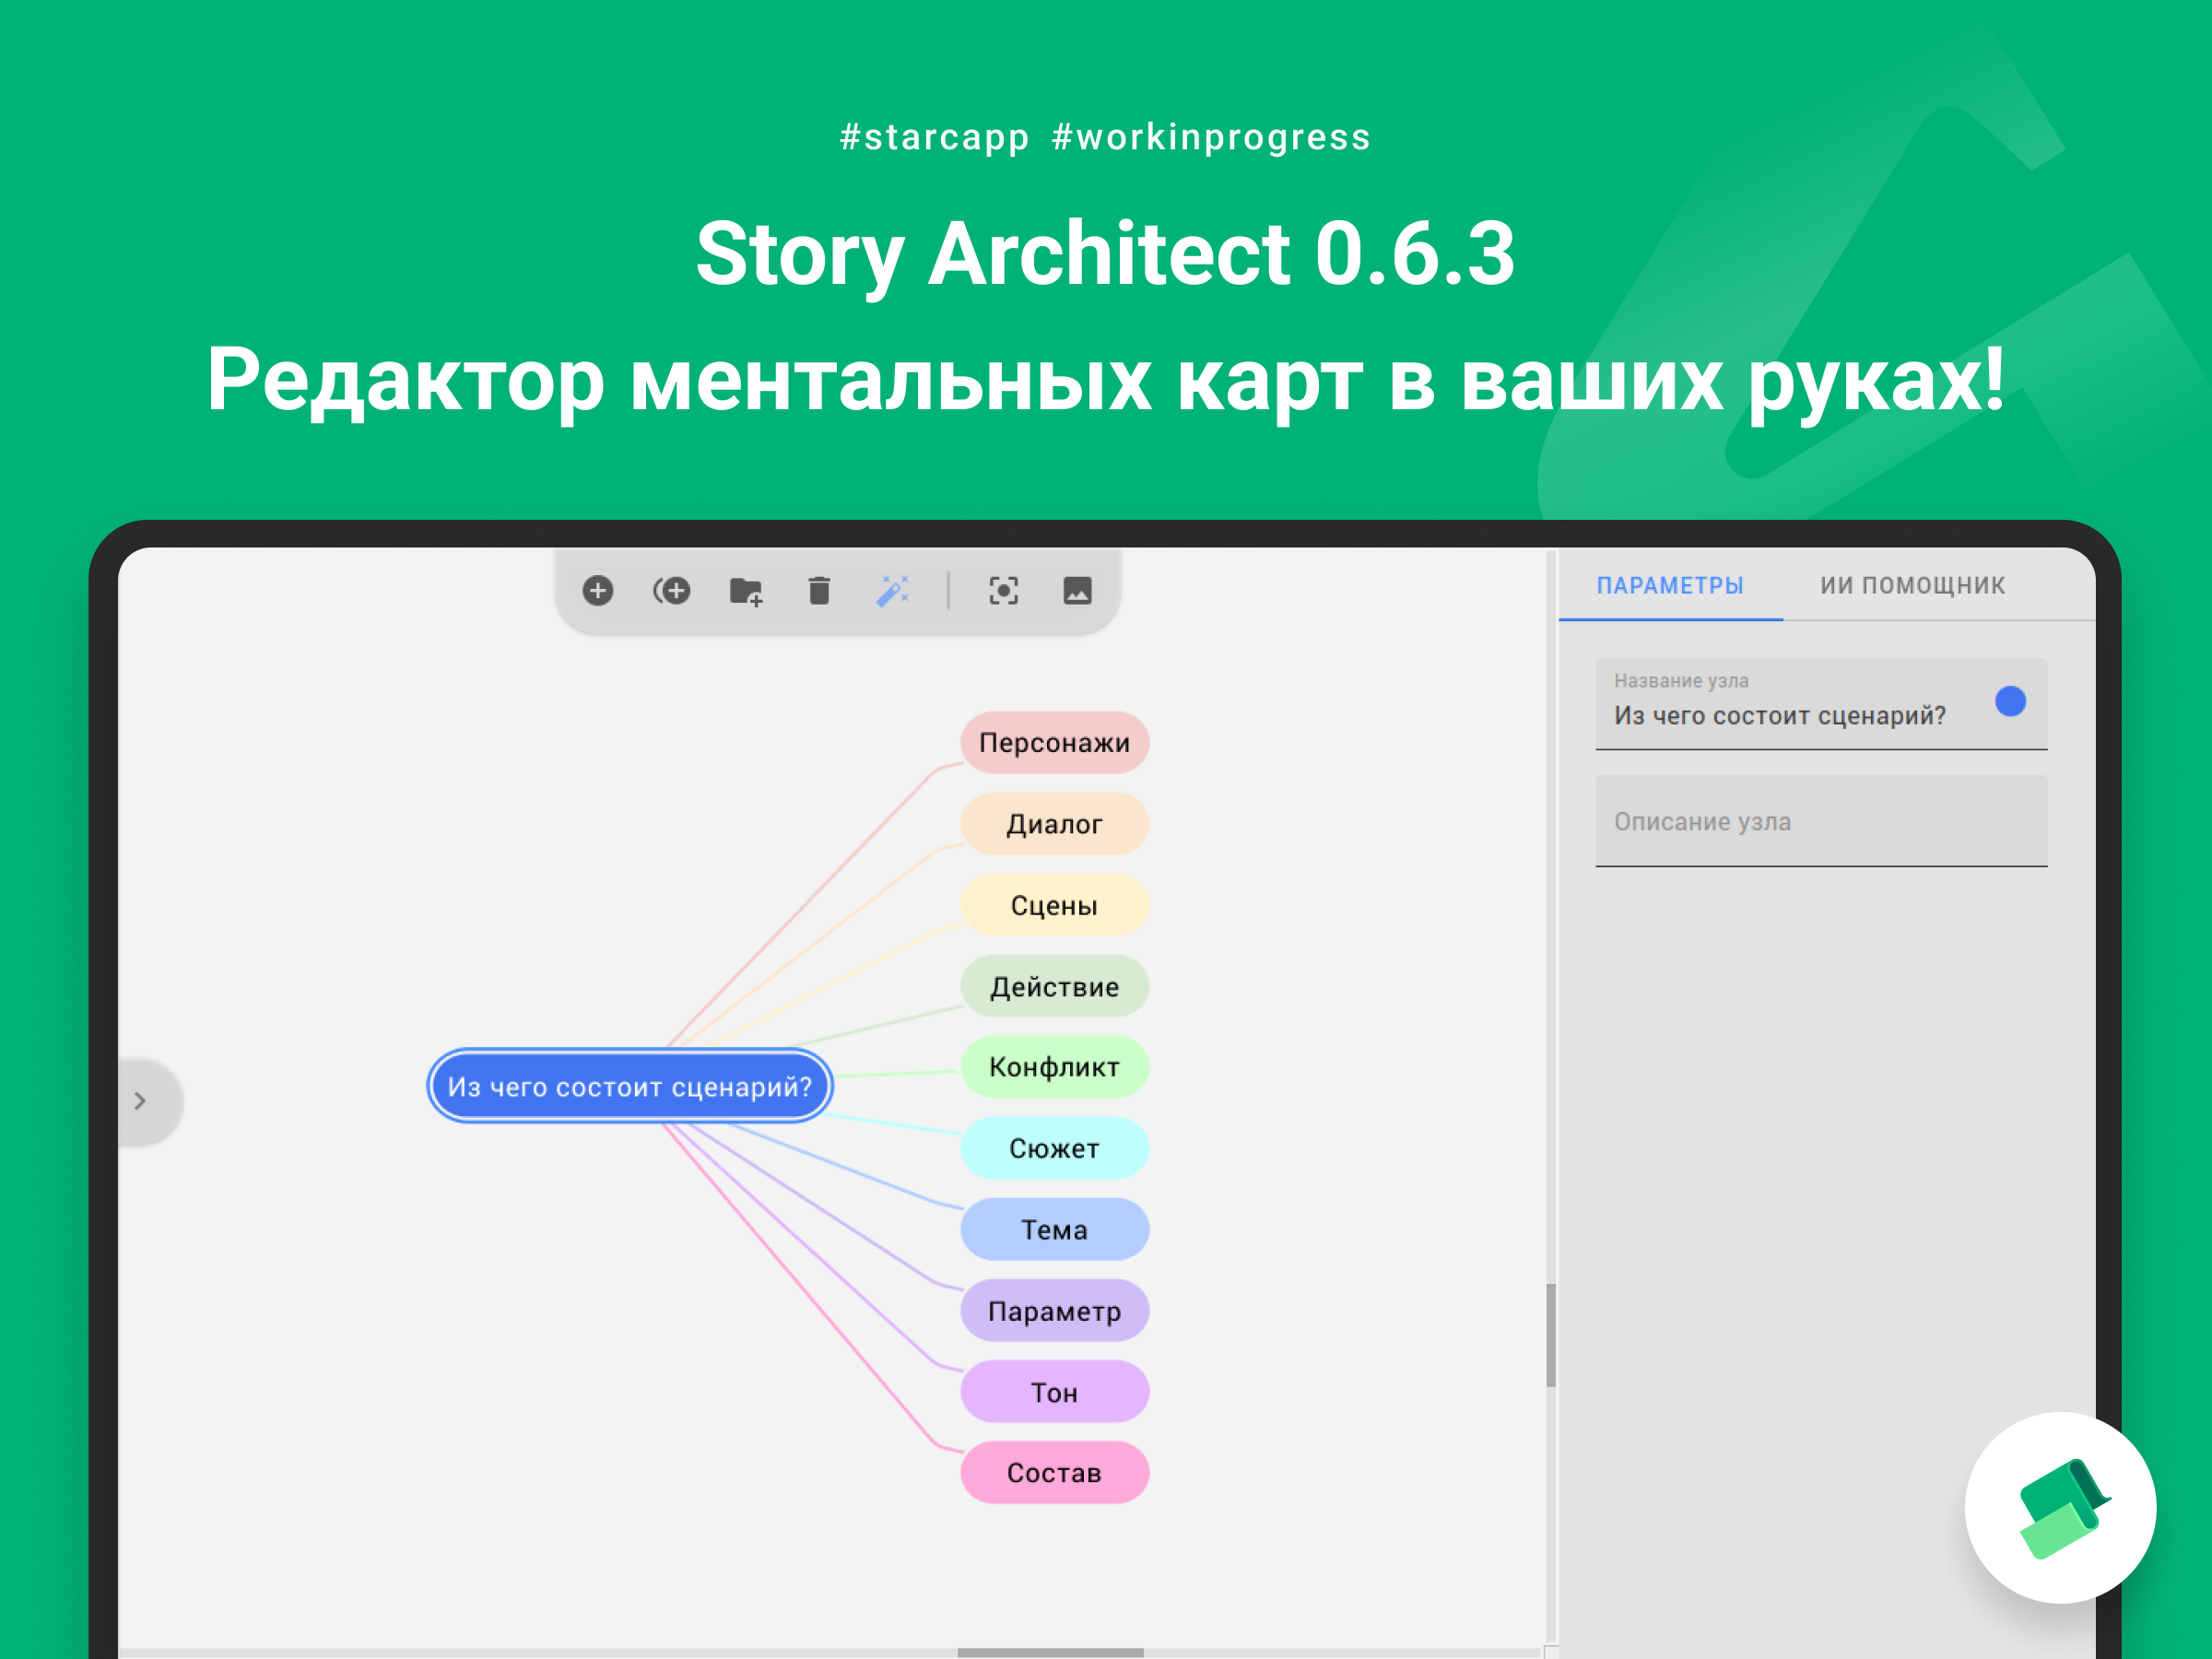Click the export image icon
2212x1659 pixels.
(1077, 591)
